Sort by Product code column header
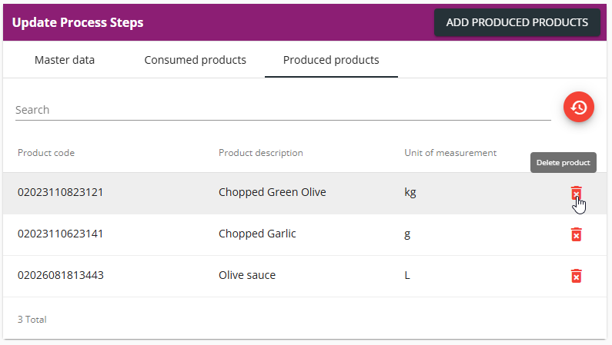Viewport: 612px width, 345px height. (46, 153)
